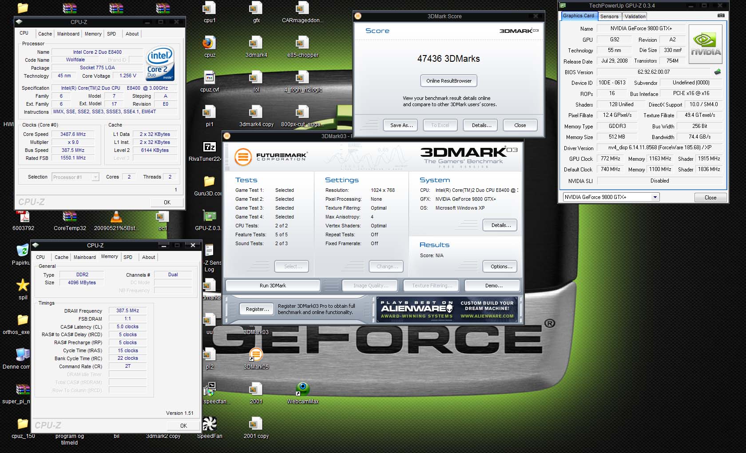
Task: Switch to Mainboard tab in upper CPU-Z
Action: click(x=68, y=34)
